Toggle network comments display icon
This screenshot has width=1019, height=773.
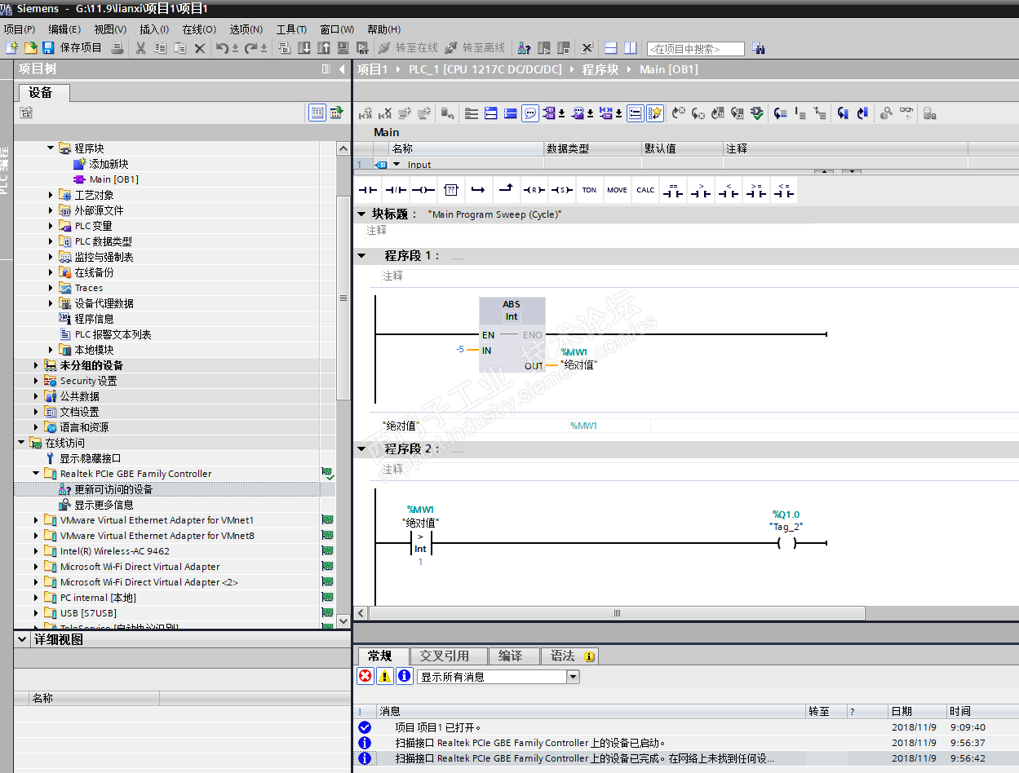[530, 113]
